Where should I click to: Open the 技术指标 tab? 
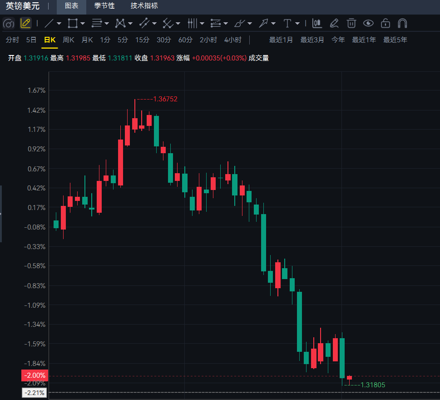click(144, 6)
